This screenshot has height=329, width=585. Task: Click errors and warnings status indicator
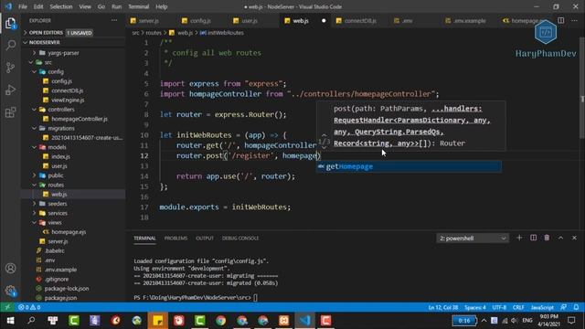(x=29, y=307)
